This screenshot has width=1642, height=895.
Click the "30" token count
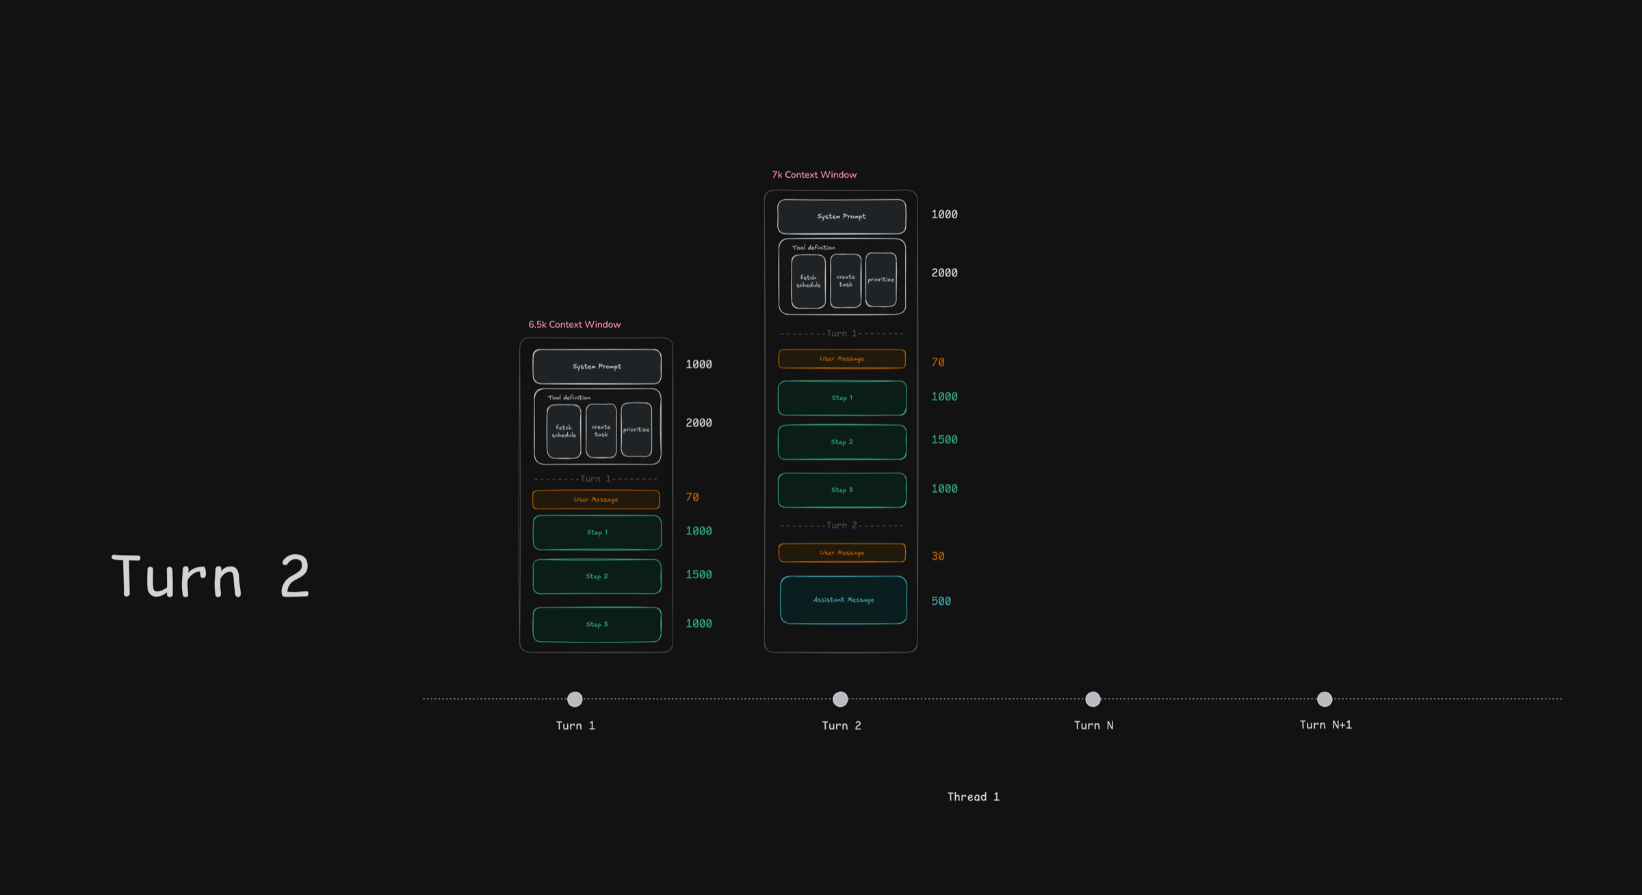coord(937,556)
